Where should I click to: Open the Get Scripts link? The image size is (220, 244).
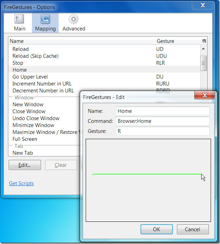point(22,183)
